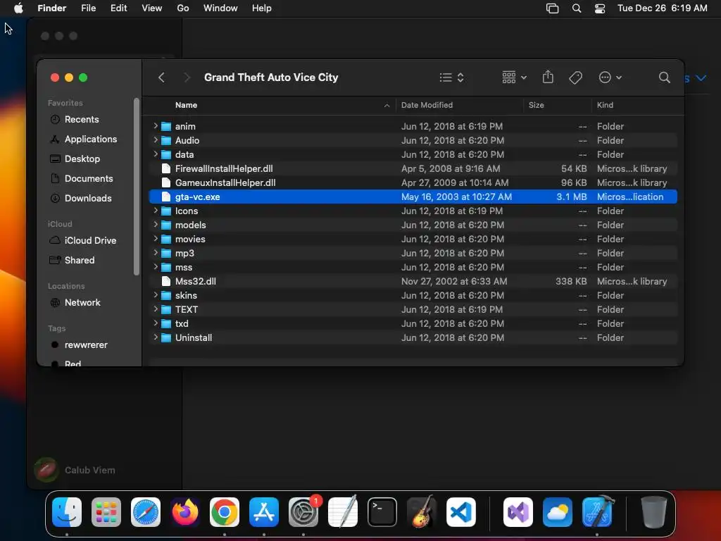The height and width of the screenshot is (541, 721).
Task: Launch Safari from the Dock
Action: (146, 512)
